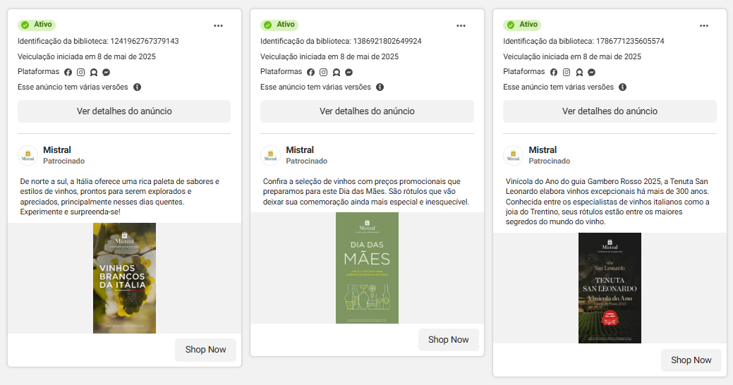The width and height of the screenshot is (733, 385).
Task: Click Mistral avatar in Tenuta San Leonardo ad
Action: [514, 155]
